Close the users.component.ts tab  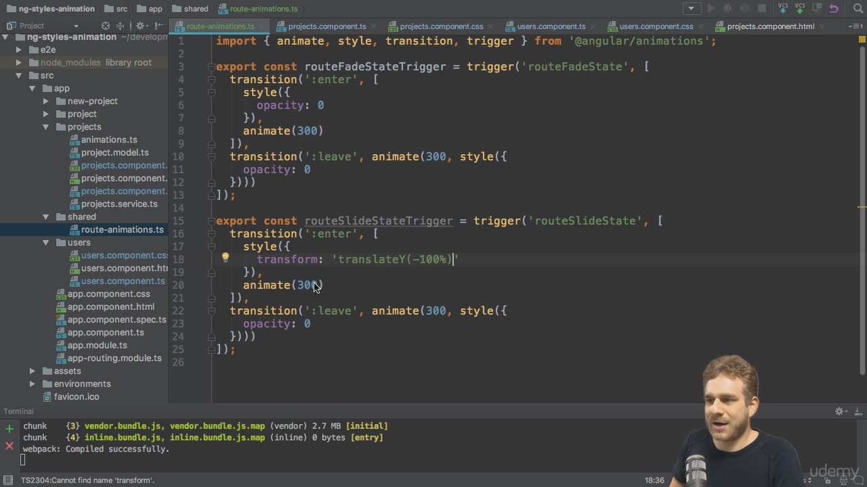click(594, 26)
